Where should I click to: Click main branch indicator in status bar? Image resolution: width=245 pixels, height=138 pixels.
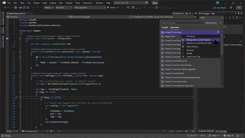click(x=214, y=135)
